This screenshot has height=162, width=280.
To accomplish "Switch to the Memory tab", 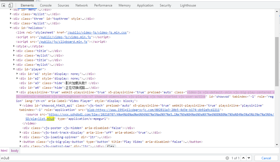I will pyautogui.click(x=125, y=5).
